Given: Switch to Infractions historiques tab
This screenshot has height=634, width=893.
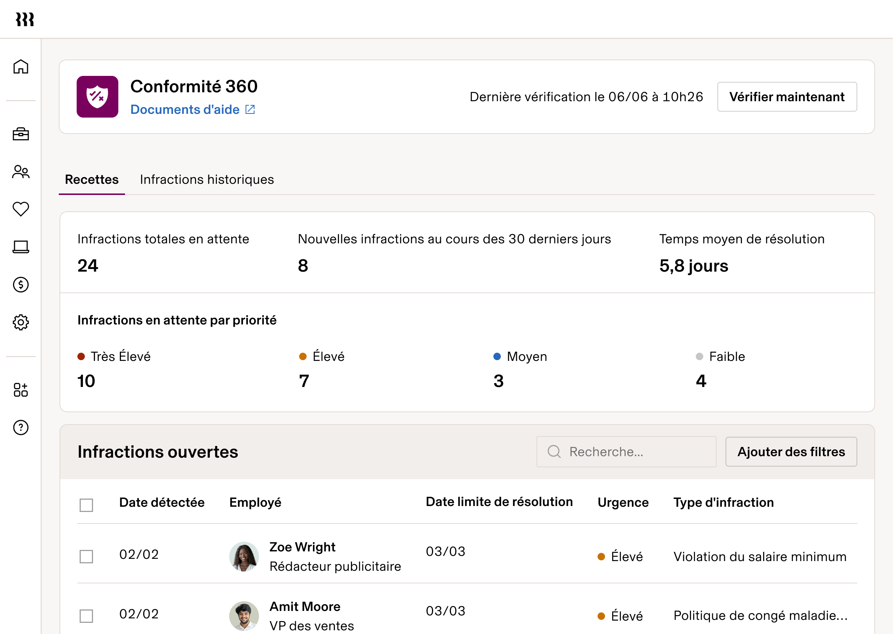Looking at the screenshot, I should tap(207, 180).
